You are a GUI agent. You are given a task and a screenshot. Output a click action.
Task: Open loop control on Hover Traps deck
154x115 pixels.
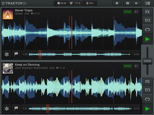point(147,30)
